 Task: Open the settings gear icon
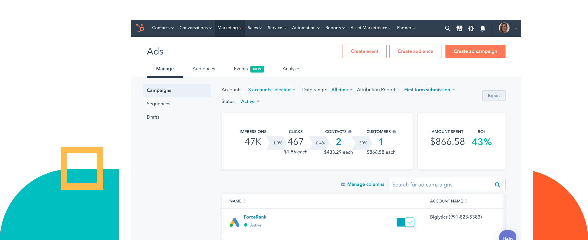(x=471, y=28)
